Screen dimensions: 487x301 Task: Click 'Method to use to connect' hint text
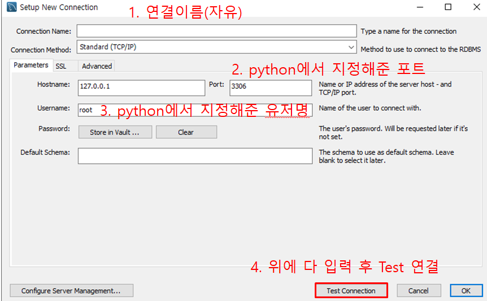pos(420,49)
